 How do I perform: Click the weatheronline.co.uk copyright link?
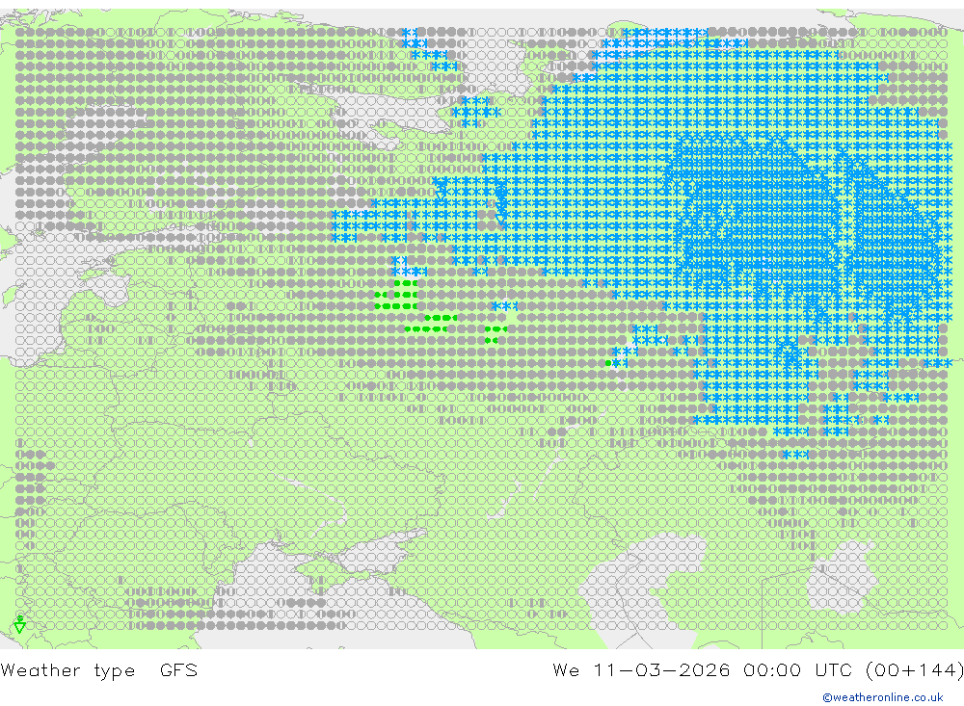(x=883, y=697)
